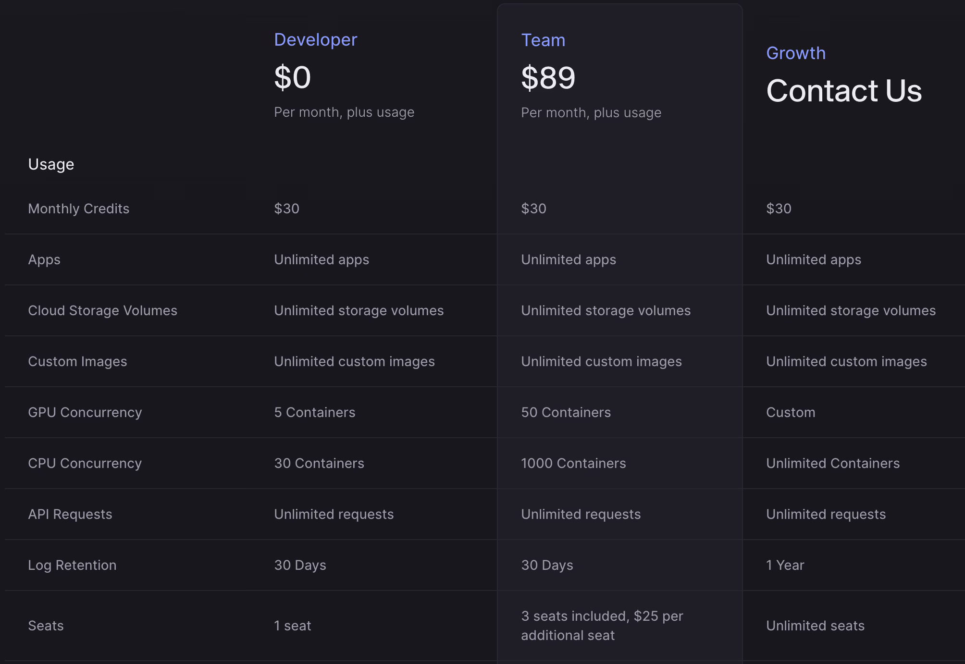This screenshot has width=965, height=664.
Task: Click the Log Retention row label
Action: click(x=72, y=565)
